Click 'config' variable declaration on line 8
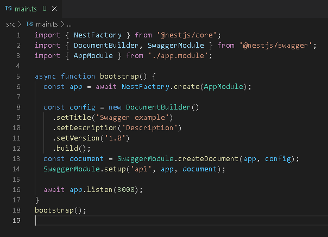The height and width of the screenshot is (237, 328). coord(83,107)
